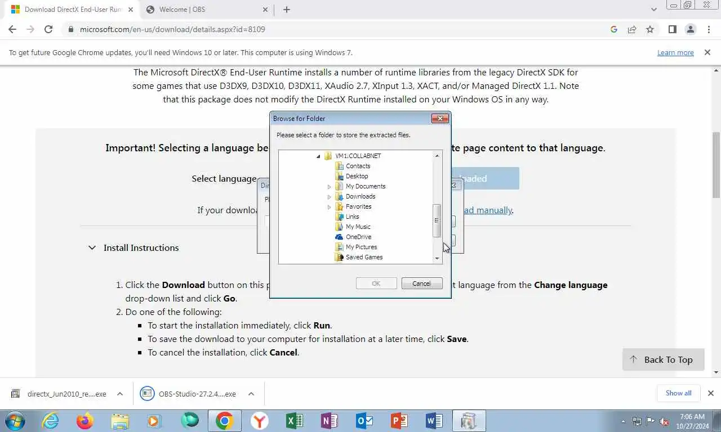Click folder tree scrollbar thumb
721x432 pixels.
click(x=437, y=220)
